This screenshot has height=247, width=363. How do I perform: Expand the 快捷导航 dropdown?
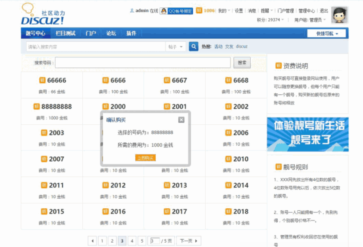(326, 33)
